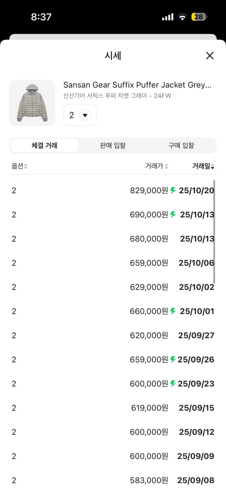Tap lightning icon on 659,000원 25/09/26 trade

(x=173, y=359)
